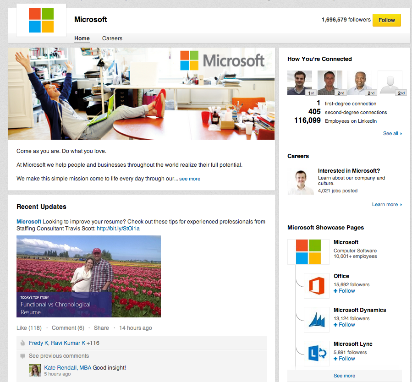
Task: Open the Microsoft Dynamics logo
Action: click(317, 320)
